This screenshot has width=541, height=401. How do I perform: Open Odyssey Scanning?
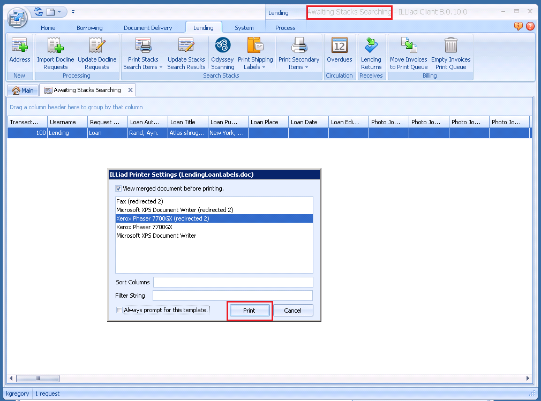tap(222, 47)
